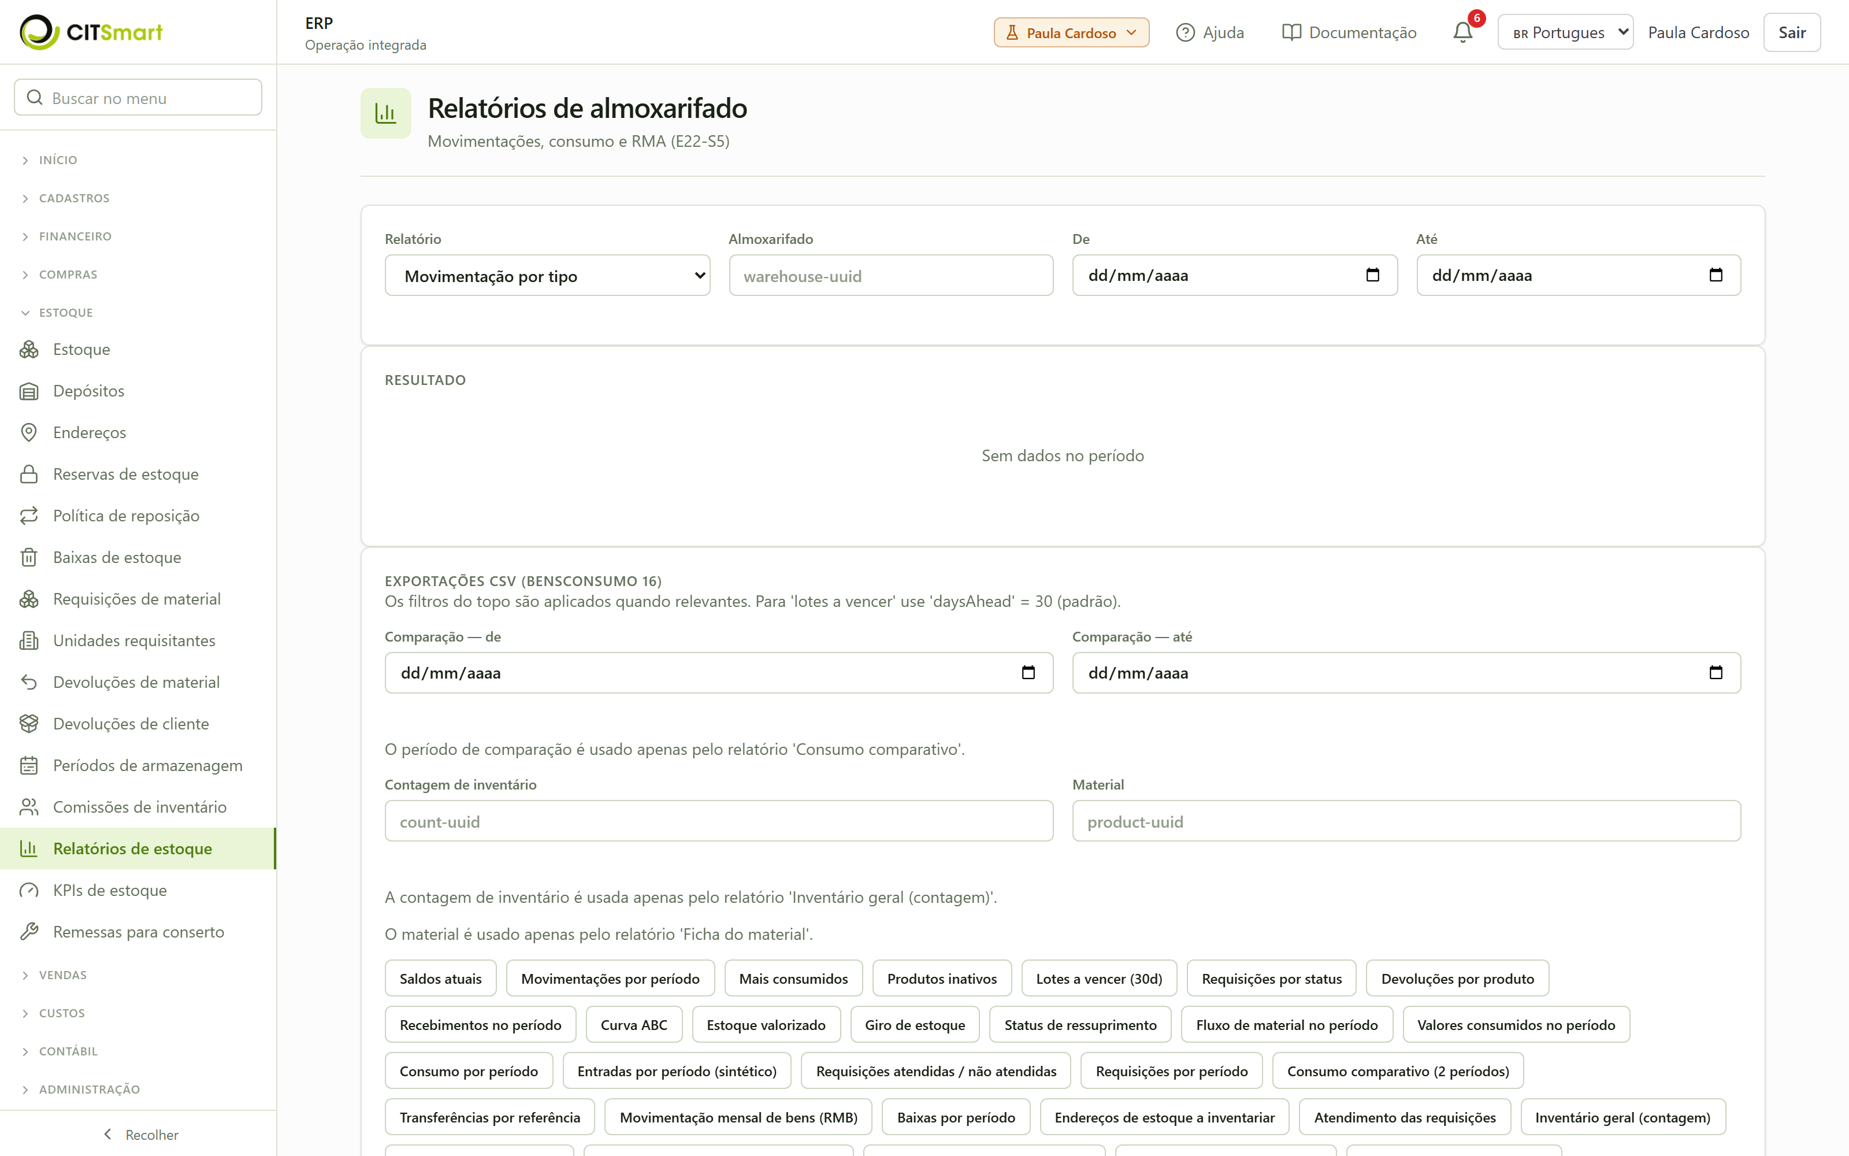Export Baixas por período report
Image resolution: width=1849 pixels, height=1156 pixels.
tap(956, 1118)
